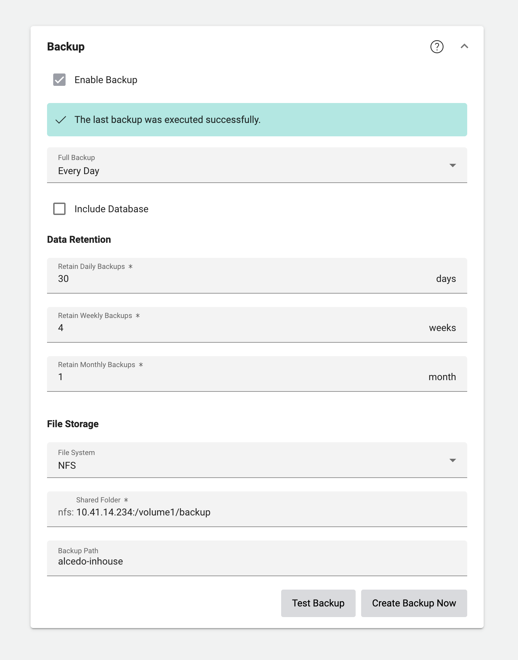
Task: Open the Backup help question-mark icon
Action: click(437, 47)
